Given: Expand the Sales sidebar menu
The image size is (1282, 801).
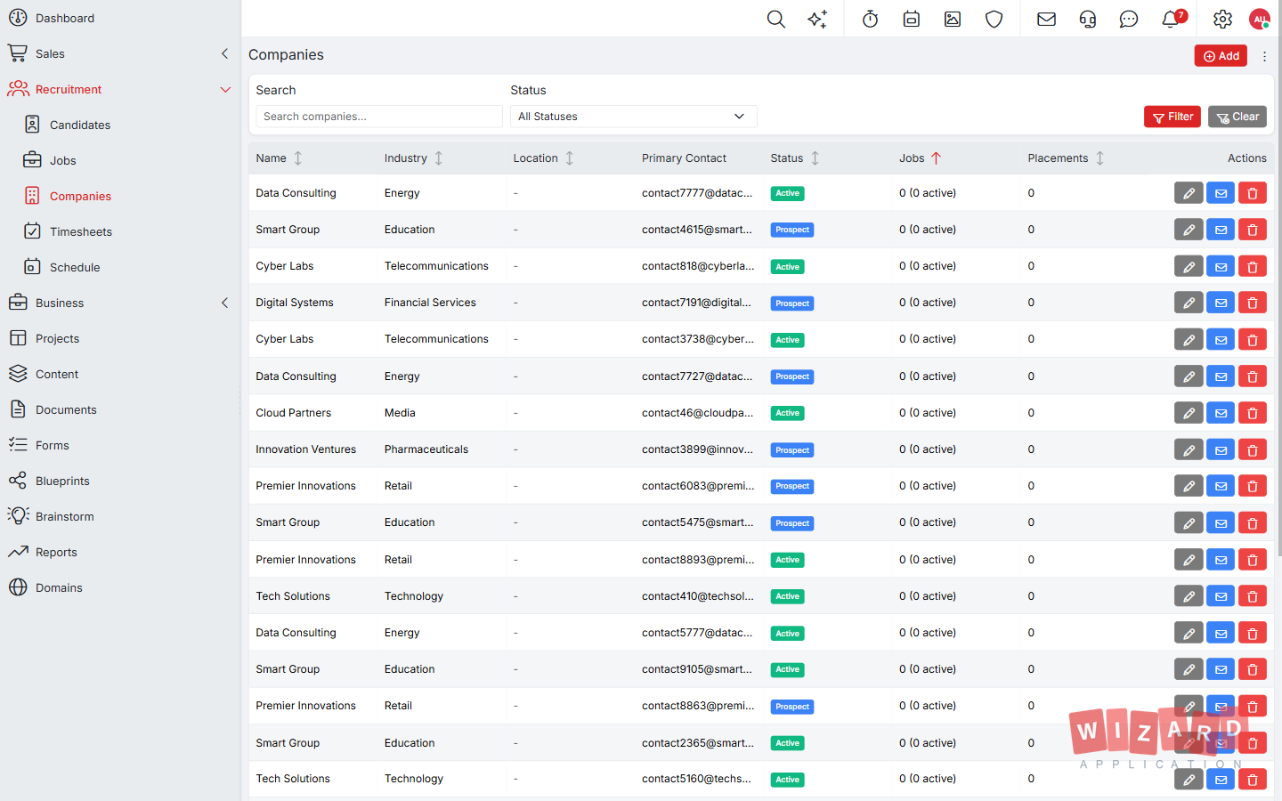Looking at the screenshot, I should pos(225,53).
